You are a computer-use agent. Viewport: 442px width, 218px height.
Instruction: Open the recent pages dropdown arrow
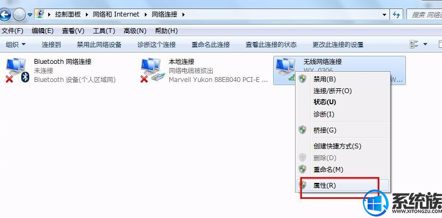pyautogui.click(x=30, y=15)
